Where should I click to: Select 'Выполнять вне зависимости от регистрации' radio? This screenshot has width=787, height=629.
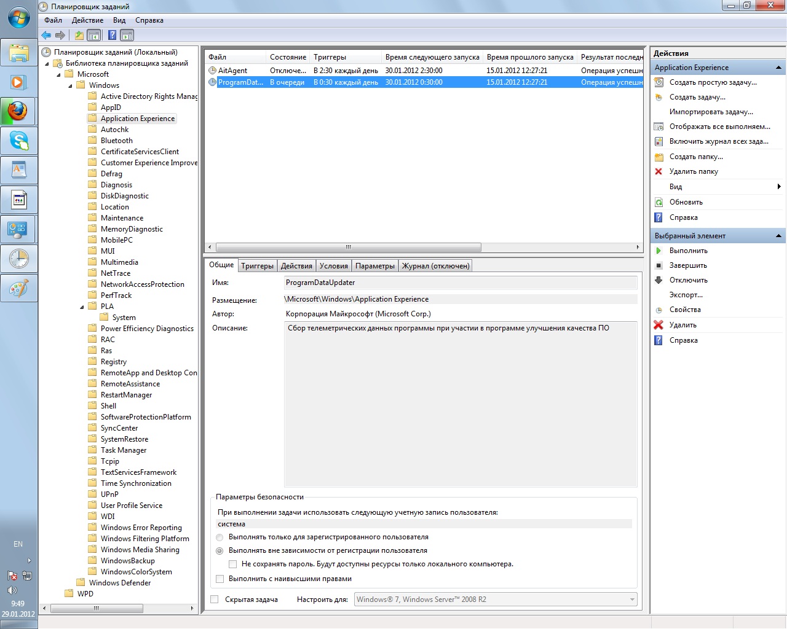pos(219,551)
